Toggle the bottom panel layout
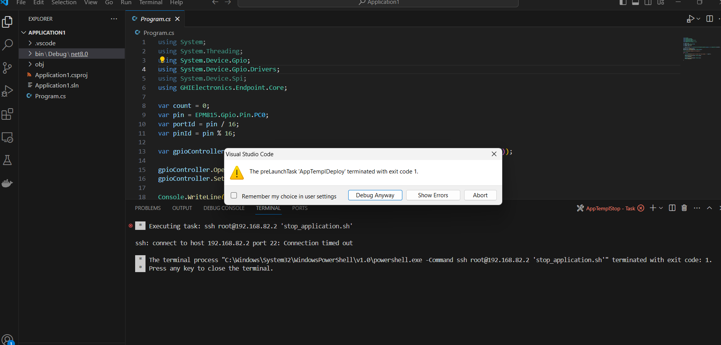The image size is (721, 345). coord(635,2)
